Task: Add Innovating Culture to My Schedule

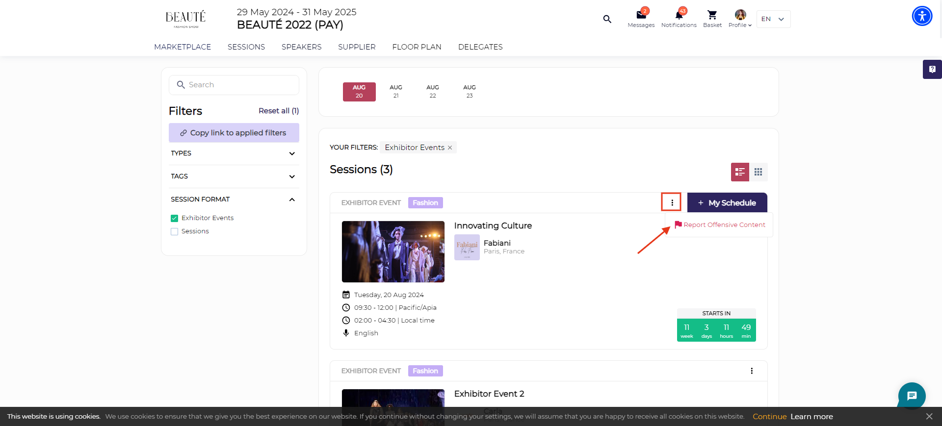Action: pos(727,202)
